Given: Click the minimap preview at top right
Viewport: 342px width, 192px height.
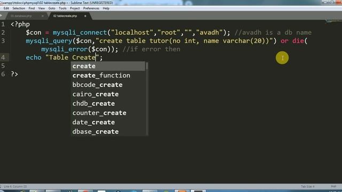Looking at the screenshot, I should [333, 21].
